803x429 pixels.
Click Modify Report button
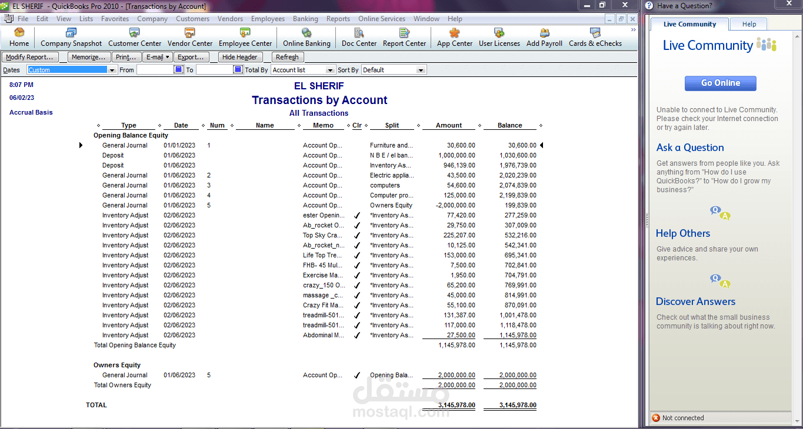[x=29, y=57]
